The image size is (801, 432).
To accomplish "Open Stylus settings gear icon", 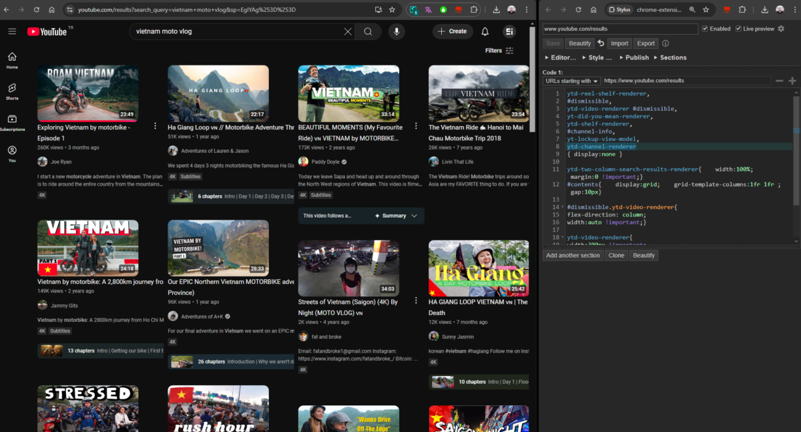I will (781, 29).
